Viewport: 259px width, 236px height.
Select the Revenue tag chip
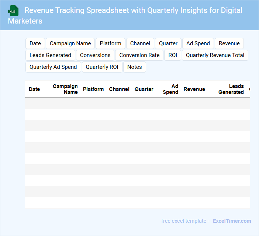click(229, 43)
